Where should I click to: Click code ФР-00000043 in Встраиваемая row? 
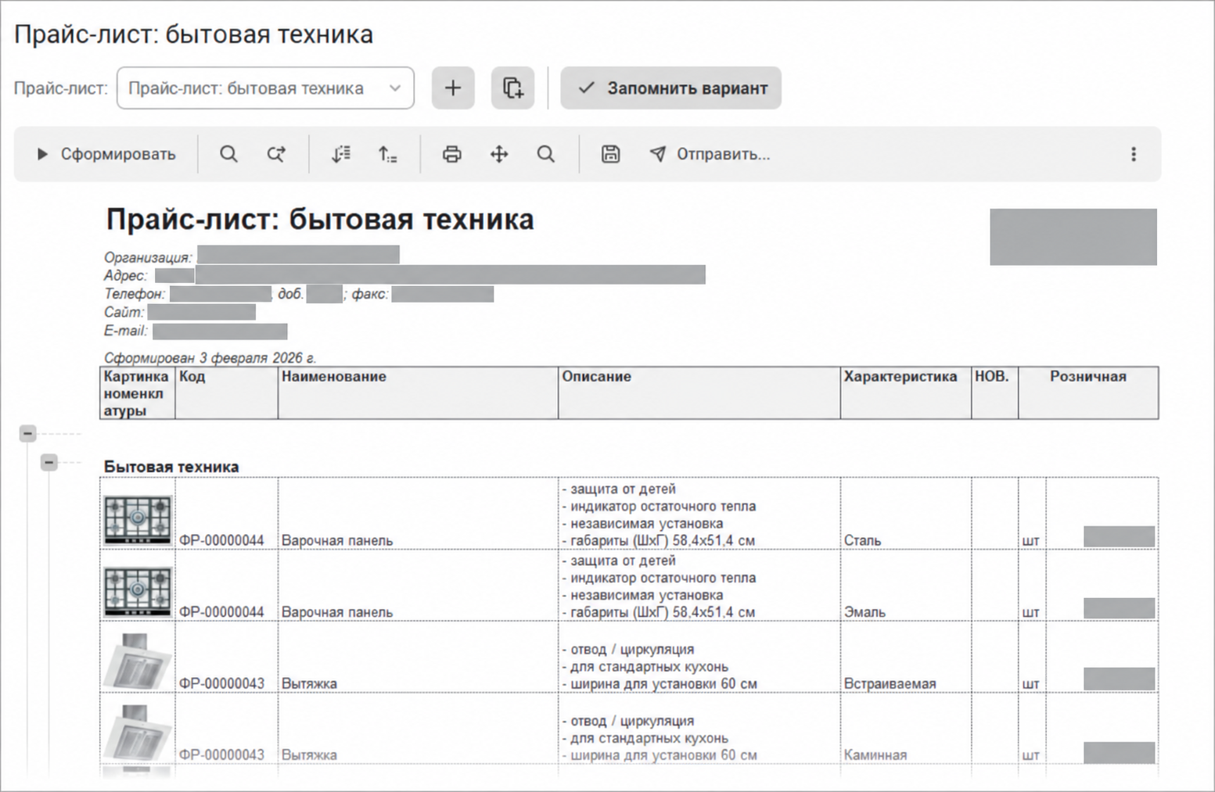(x=221, y=683)
